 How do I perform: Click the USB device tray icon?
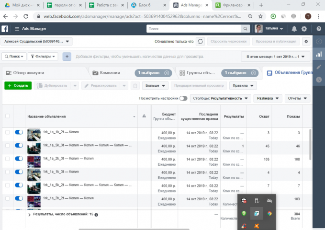point(257,200)
